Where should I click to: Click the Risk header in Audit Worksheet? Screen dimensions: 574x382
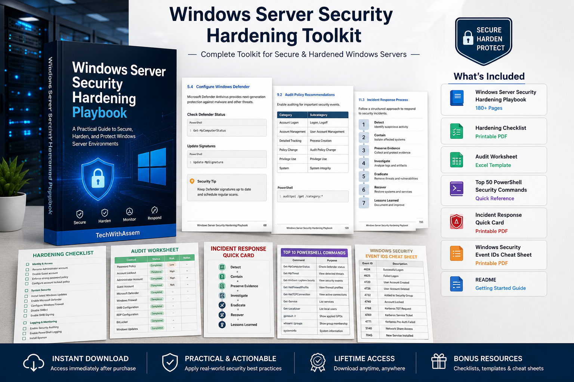(172, 258)
